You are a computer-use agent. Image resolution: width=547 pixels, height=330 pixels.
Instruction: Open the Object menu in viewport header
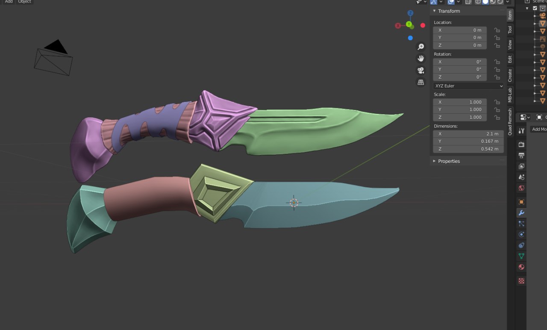click(24, 2)
